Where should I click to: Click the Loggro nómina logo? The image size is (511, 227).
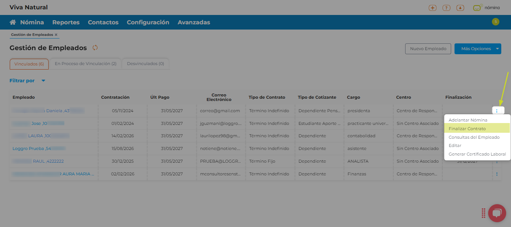[x=486, y=7]
